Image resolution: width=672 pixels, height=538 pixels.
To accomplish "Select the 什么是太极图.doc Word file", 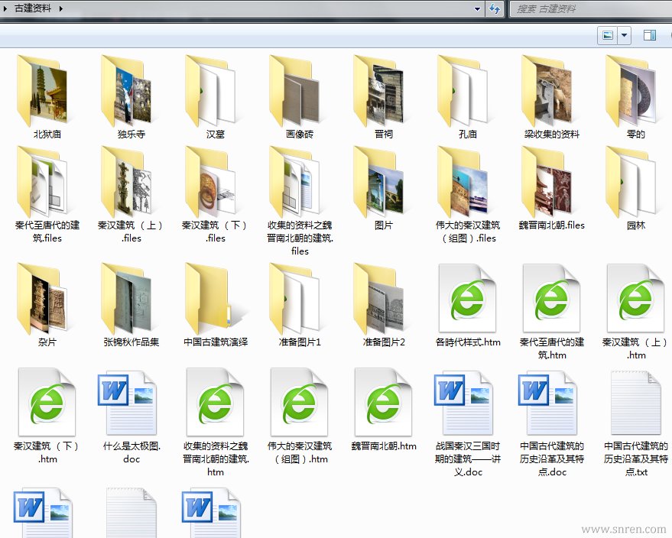I will 127,403.
